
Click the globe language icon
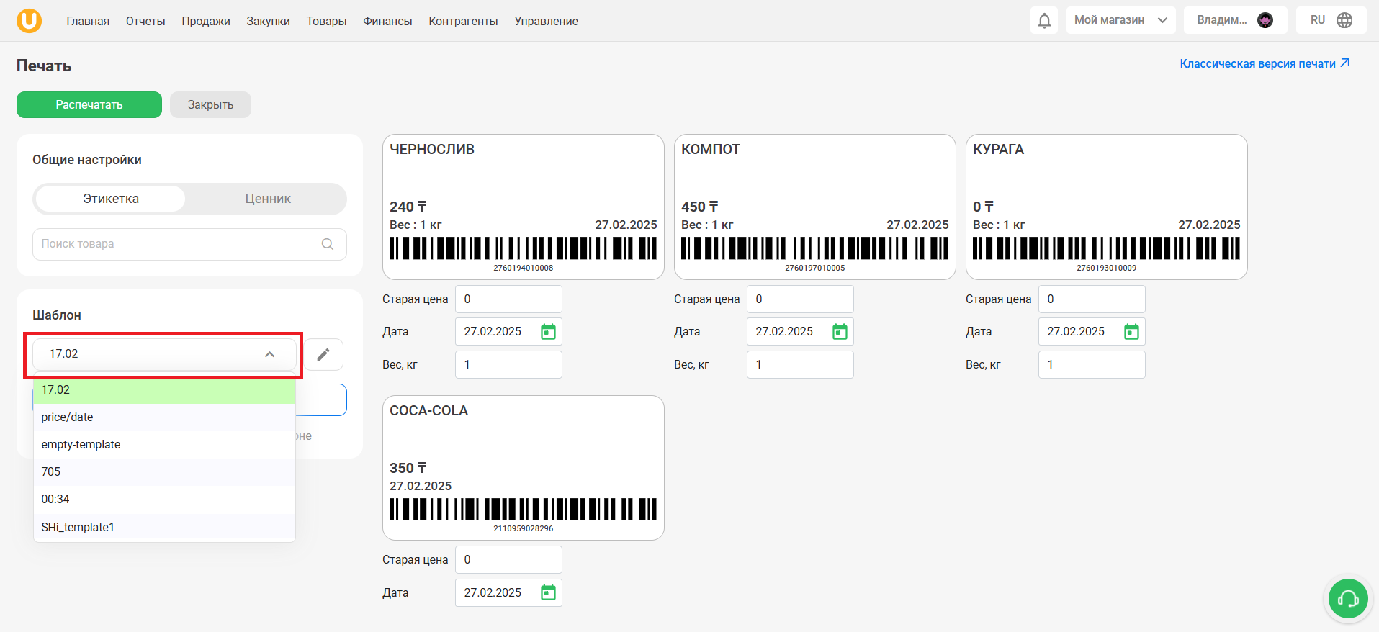tap(1344, 20)
